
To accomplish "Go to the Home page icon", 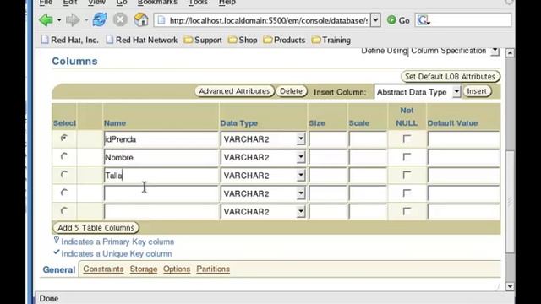I will pyautogui.click(x=141, y=20).
